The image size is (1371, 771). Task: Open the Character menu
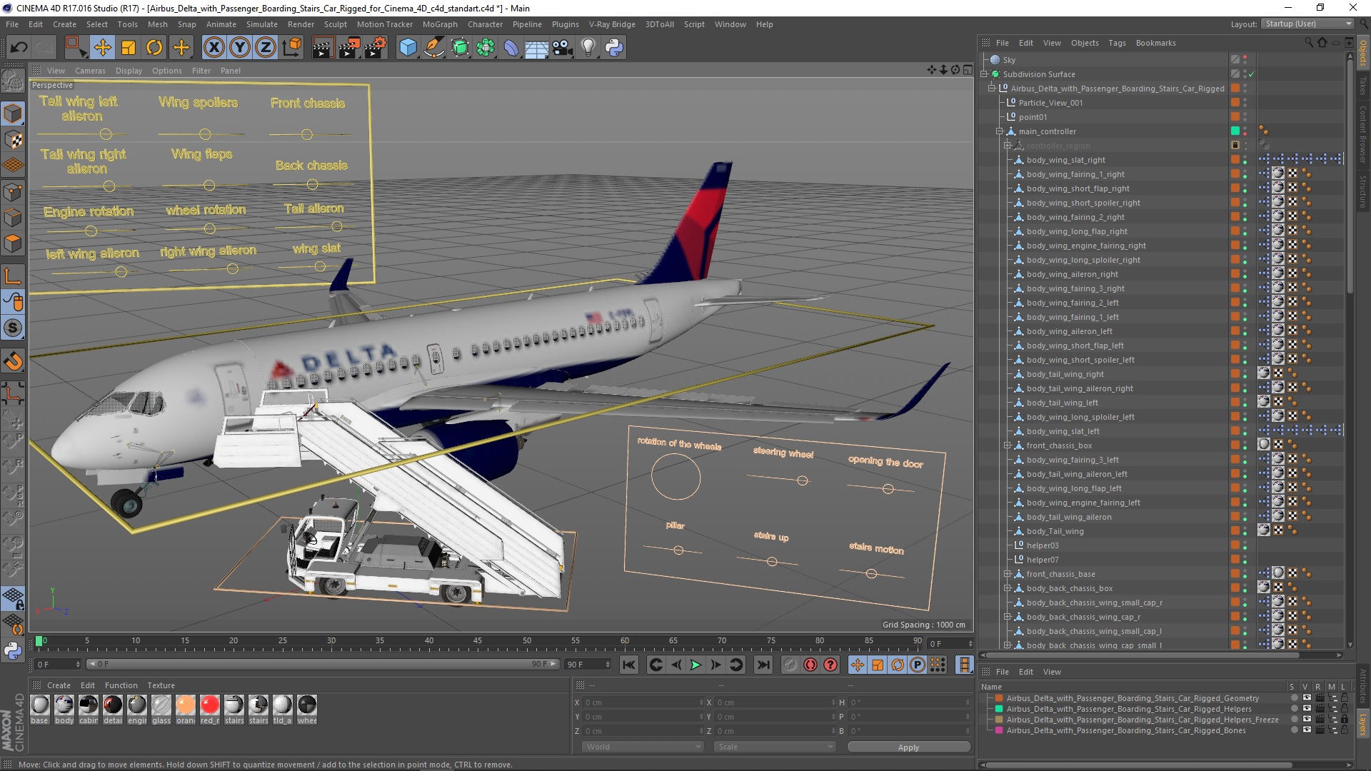(x=485, y=24)
